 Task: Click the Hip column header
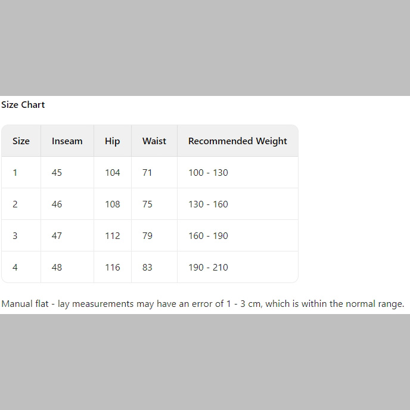coord(112,141)
